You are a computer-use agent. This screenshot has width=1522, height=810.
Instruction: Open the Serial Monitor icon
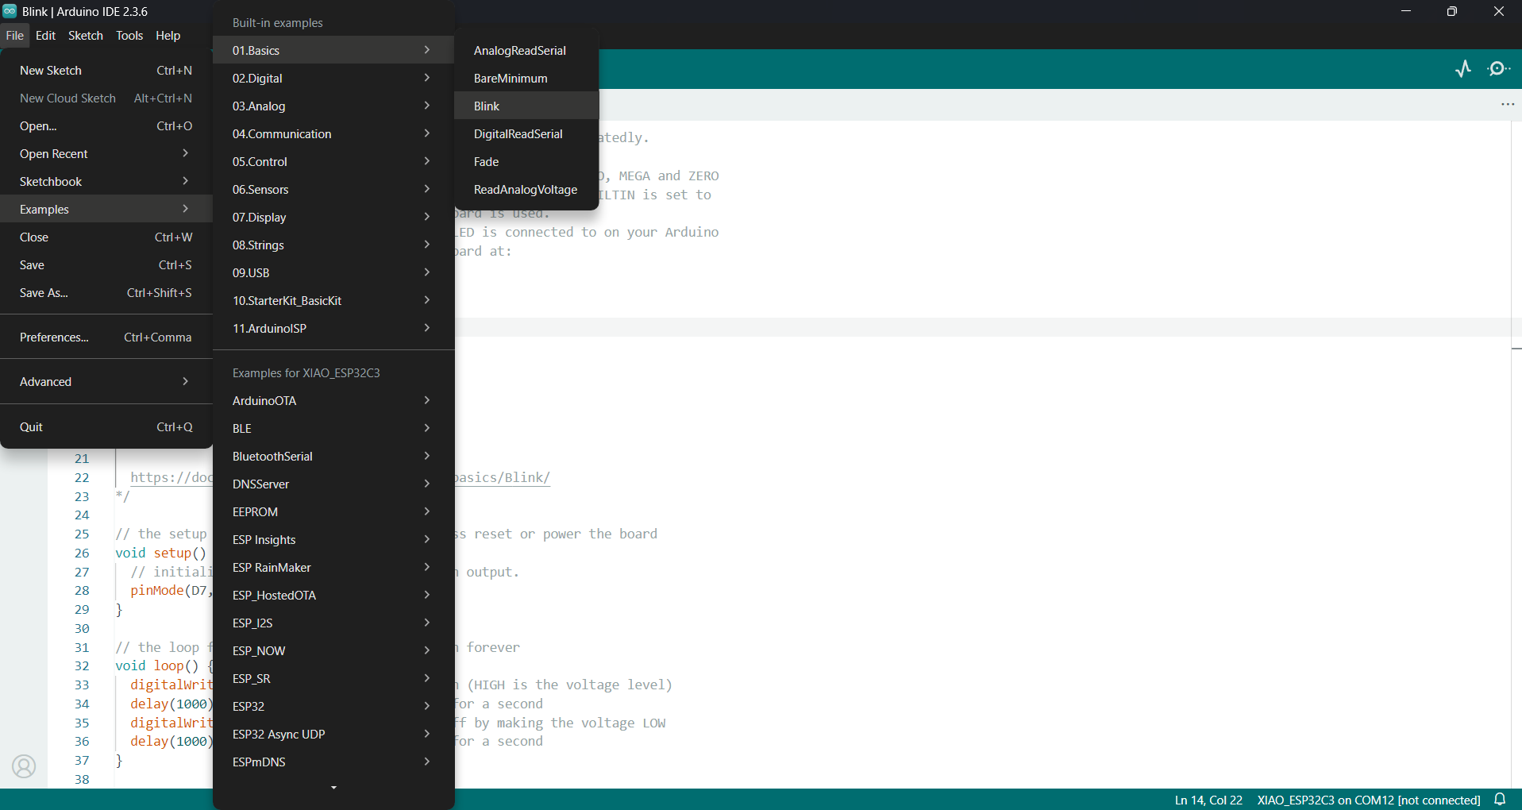coord(1498,69)
